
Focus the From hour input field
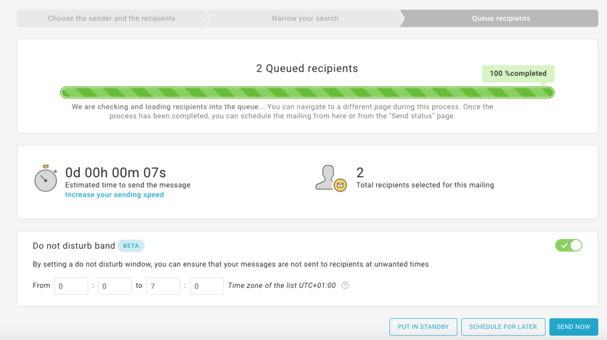pos(71,286)
